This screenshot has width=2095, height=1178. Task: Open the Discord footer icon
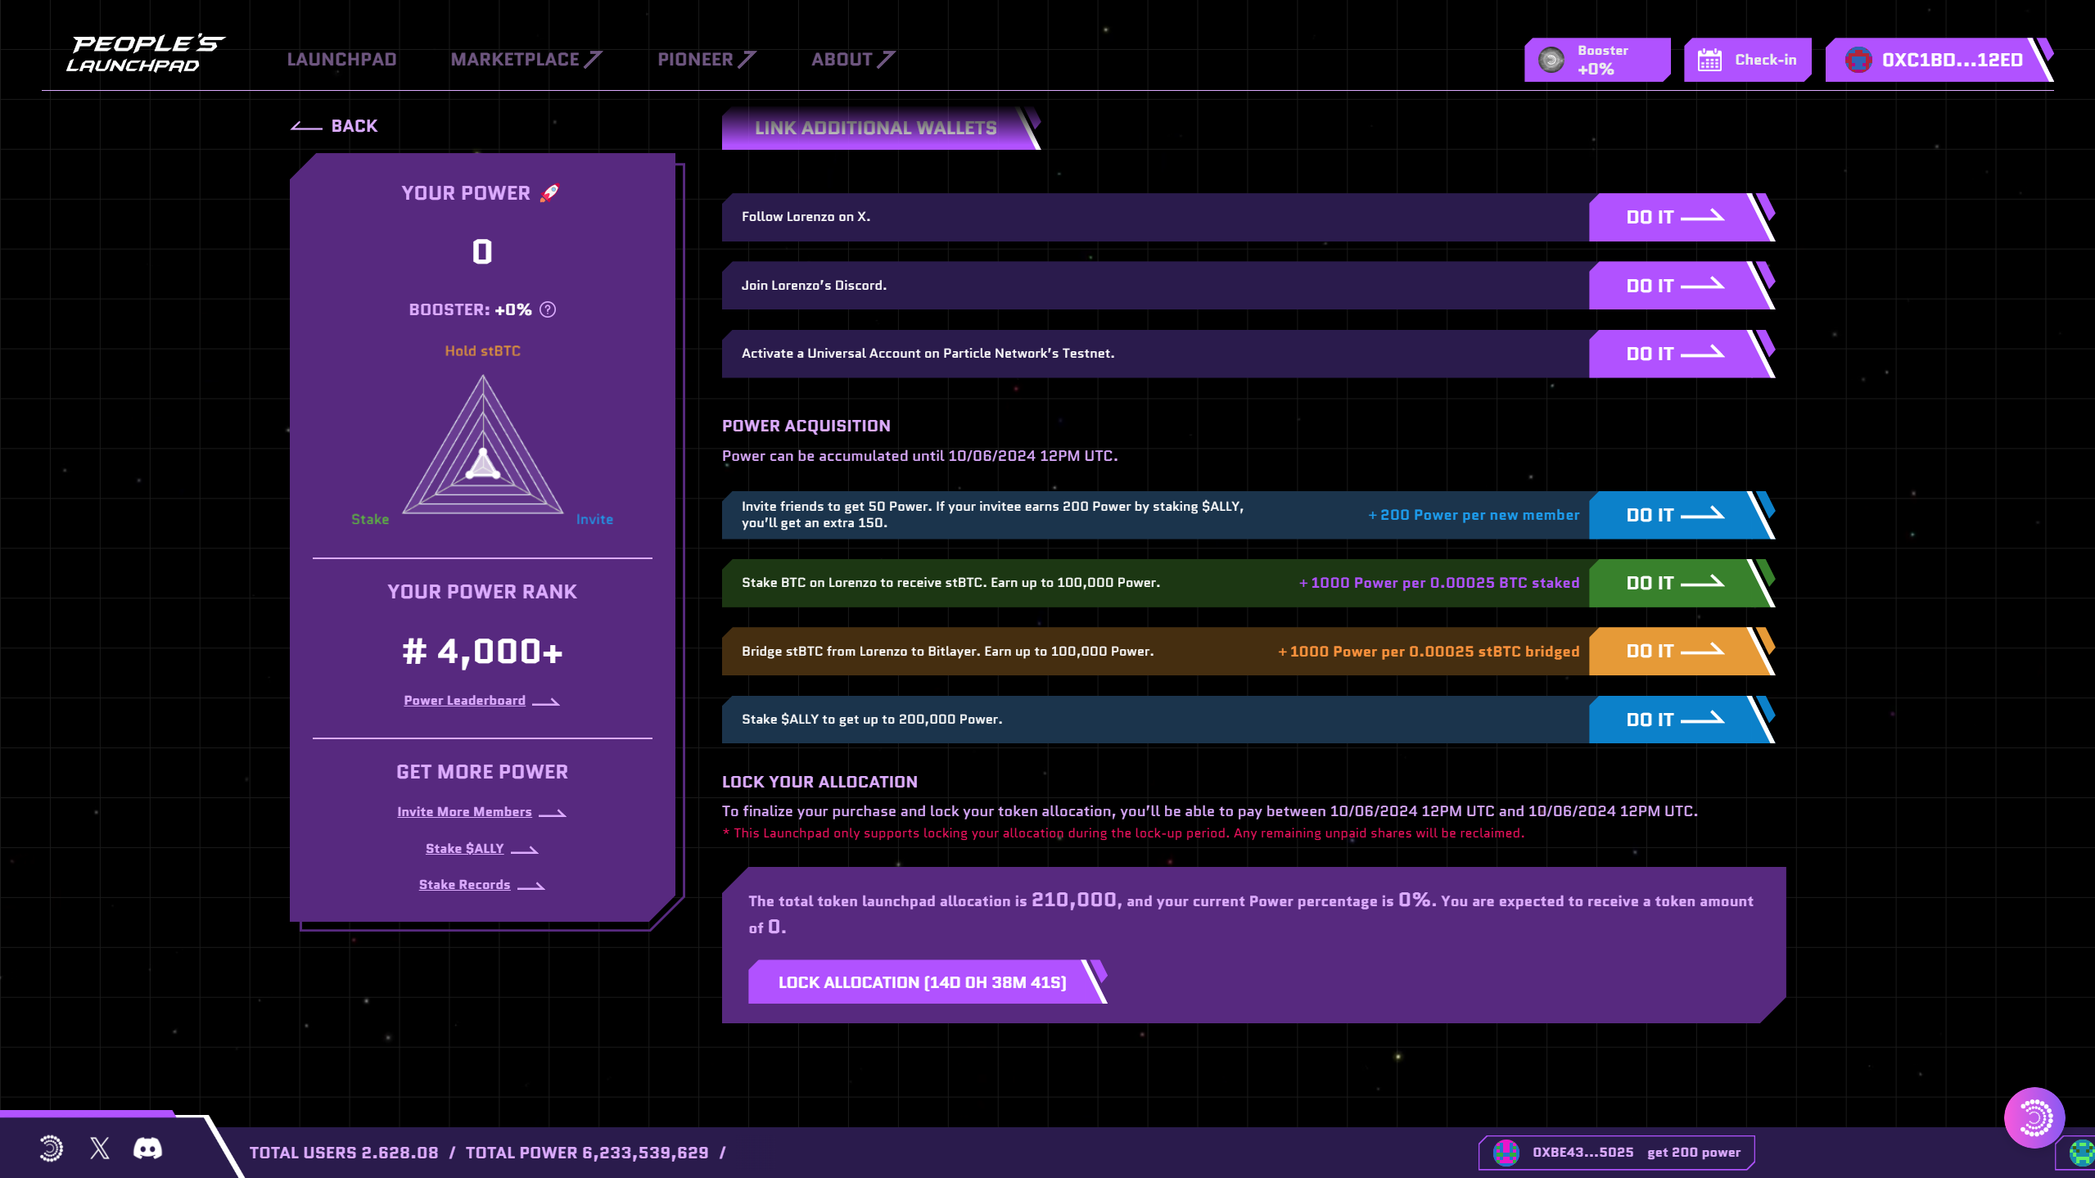point(147,1149)
